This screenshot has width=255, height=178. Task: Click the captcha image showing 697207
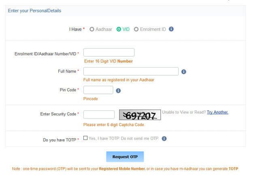(x=140, y=115)
